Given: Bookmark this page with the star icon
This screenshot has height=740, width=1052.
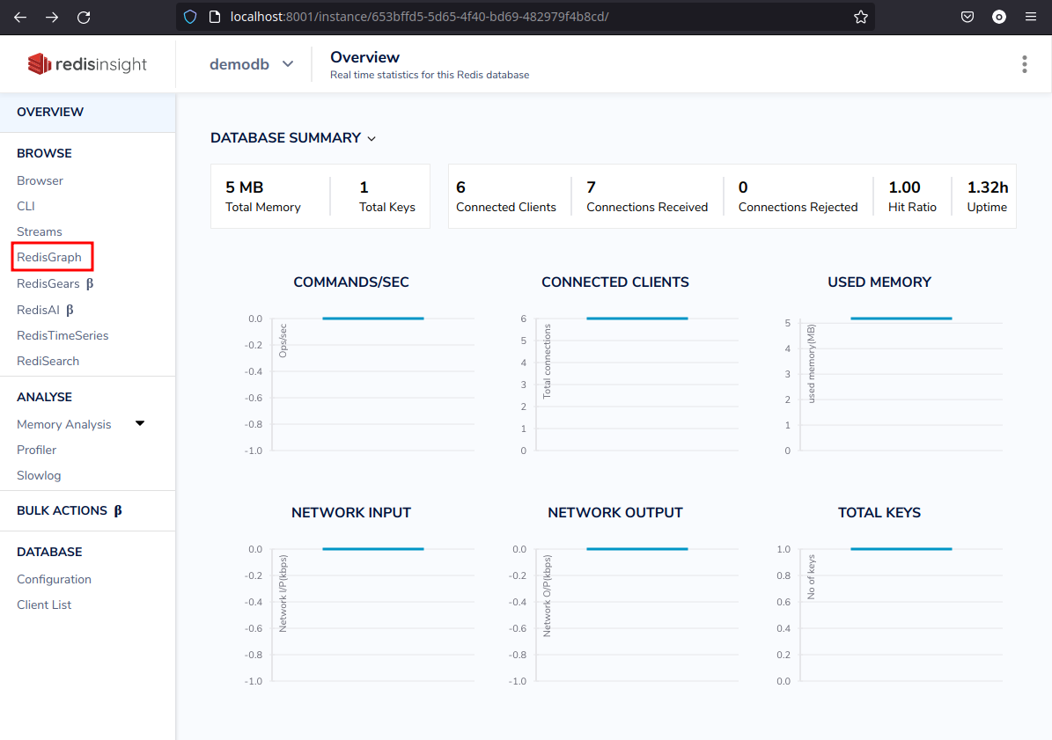Looking at the screenshot, I should (x=861, y=17).
